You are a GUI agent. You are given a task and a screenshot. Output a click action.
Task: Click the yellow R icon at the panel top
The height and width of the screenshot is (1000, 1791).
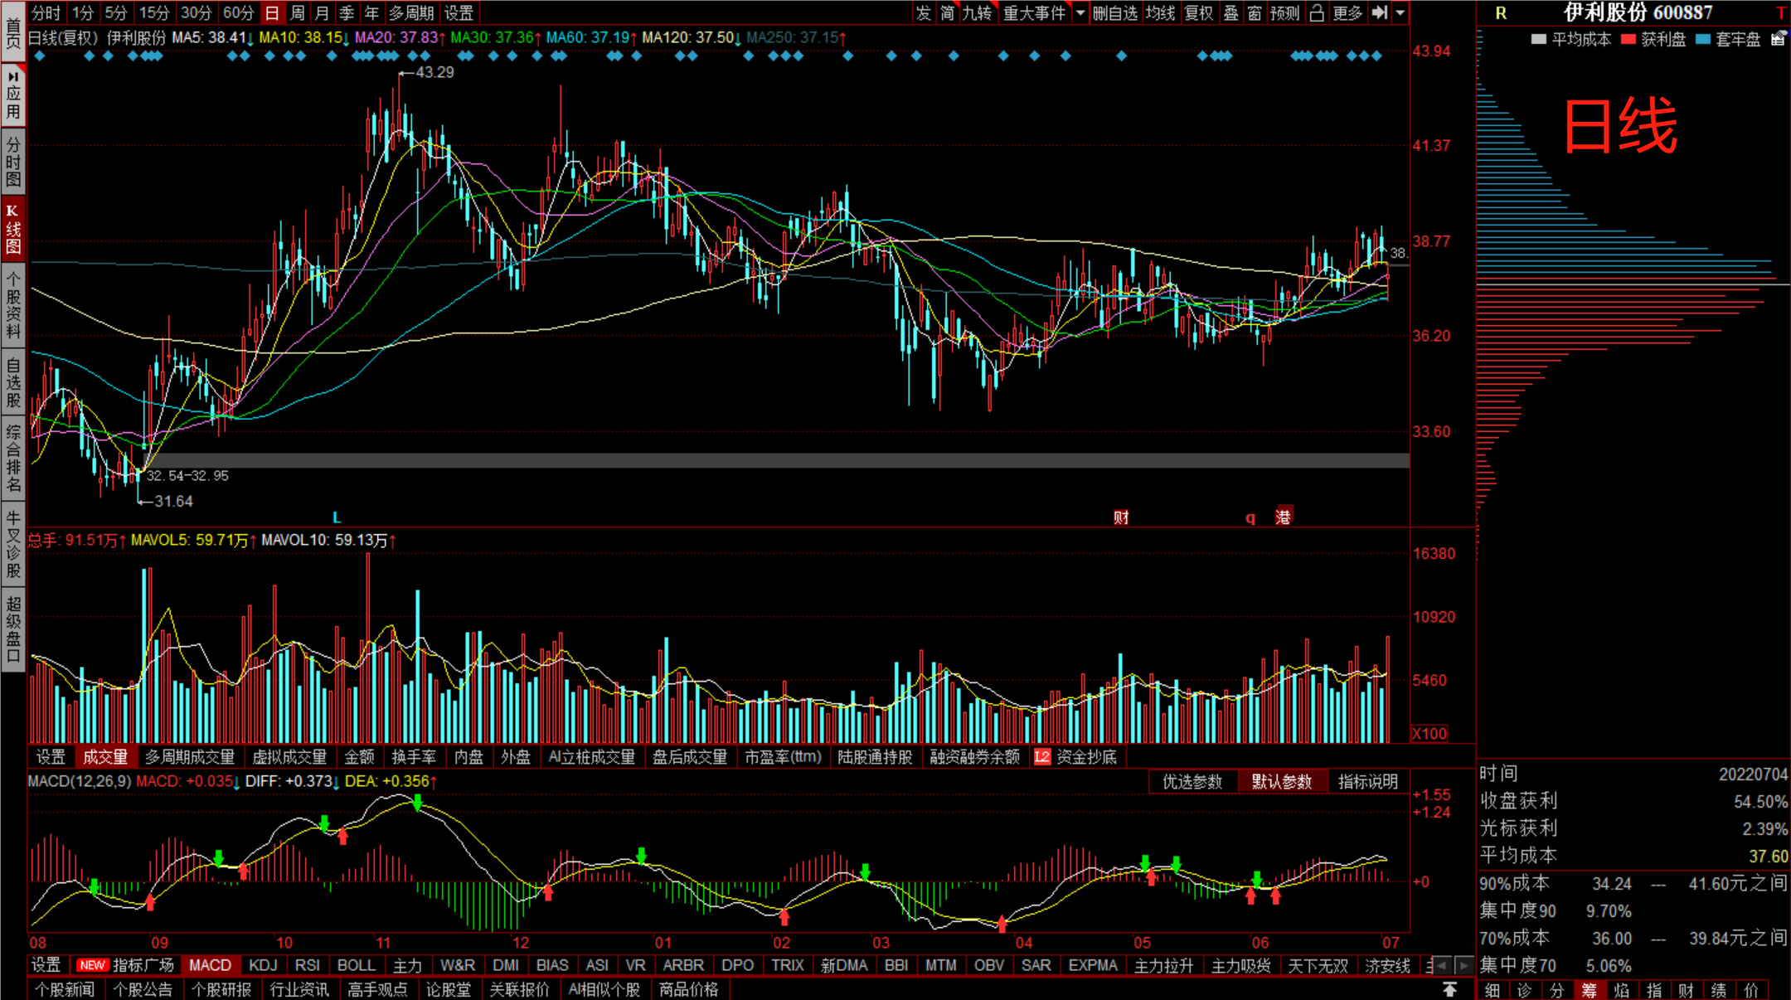tap(1501, 13)
